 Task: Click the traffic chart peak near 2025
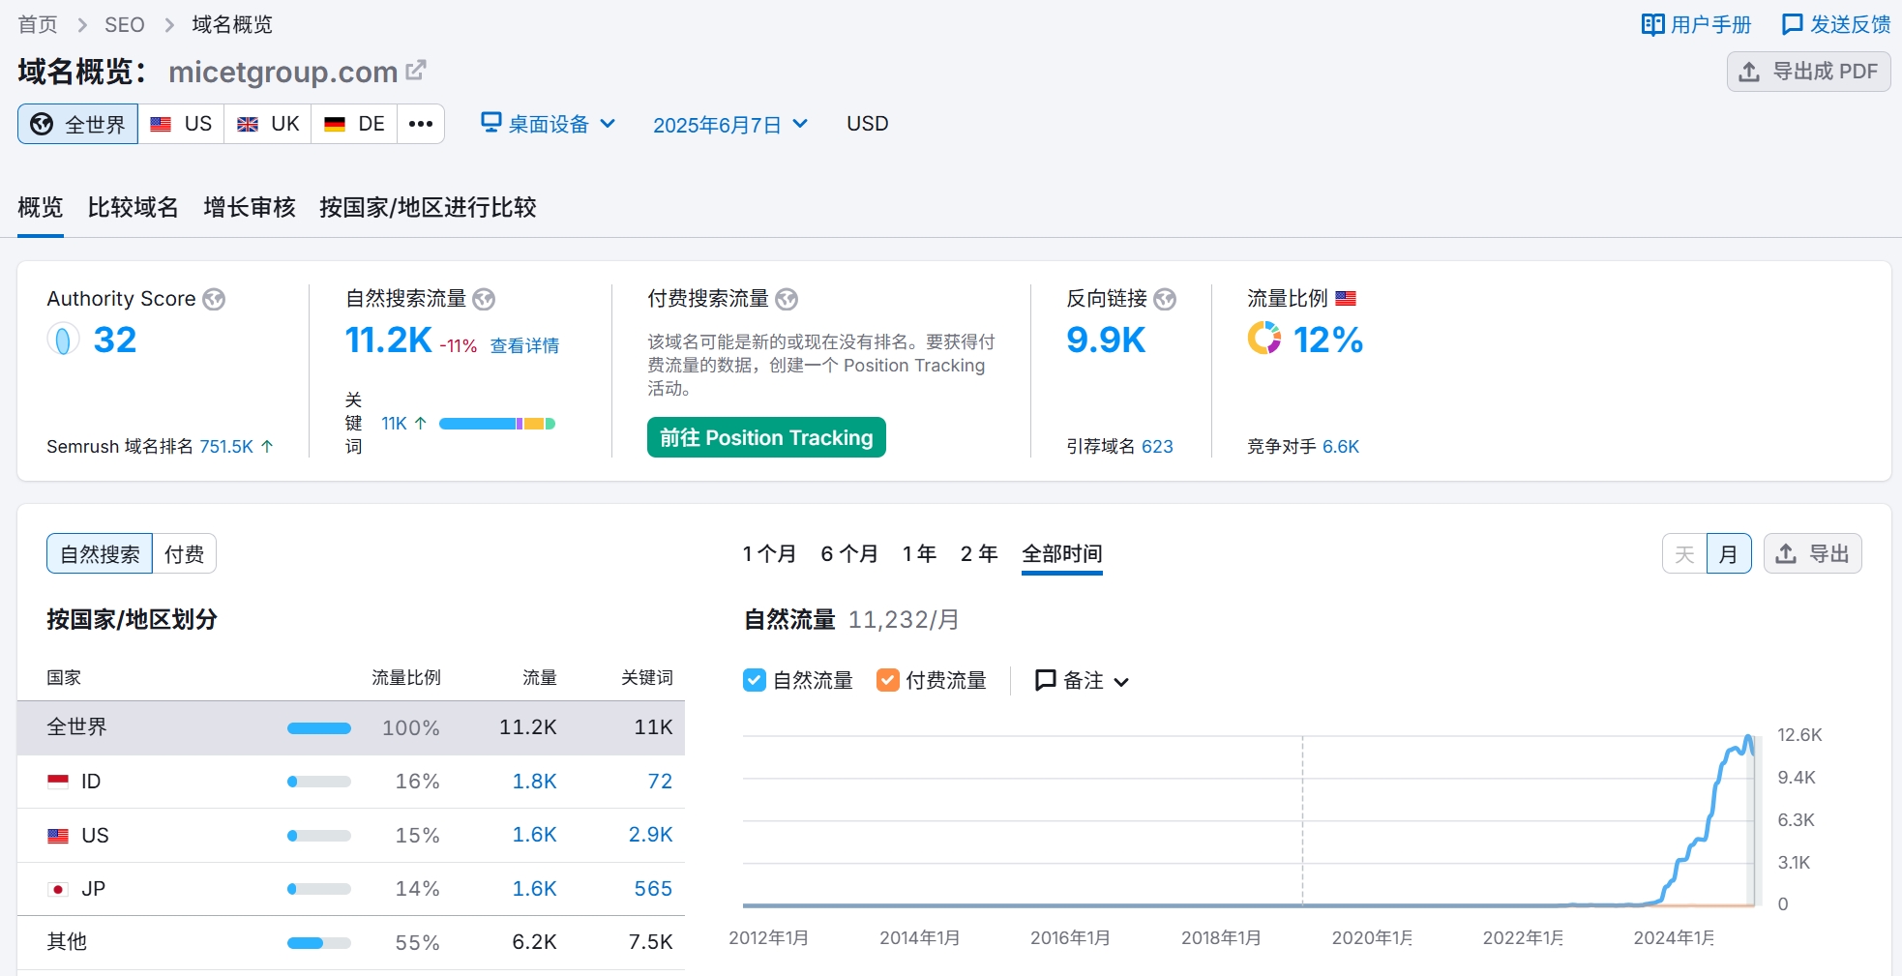pyautogui.click(x=1748, y=738)
